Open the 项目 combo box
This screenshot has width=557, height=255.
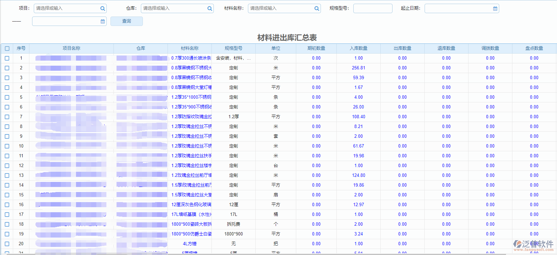[x=67, y=8]
